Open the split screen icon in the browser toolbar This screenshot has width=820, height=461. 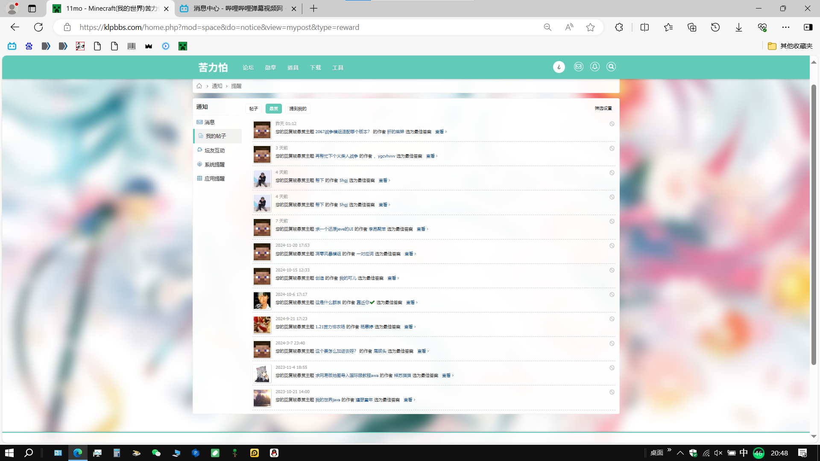click(x=644, y=27)
